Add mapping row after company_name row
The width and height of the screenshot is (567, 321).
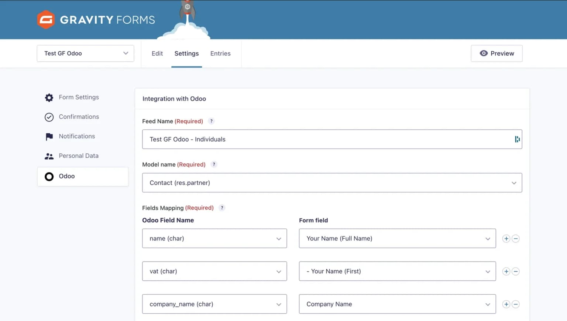point(506,304)
